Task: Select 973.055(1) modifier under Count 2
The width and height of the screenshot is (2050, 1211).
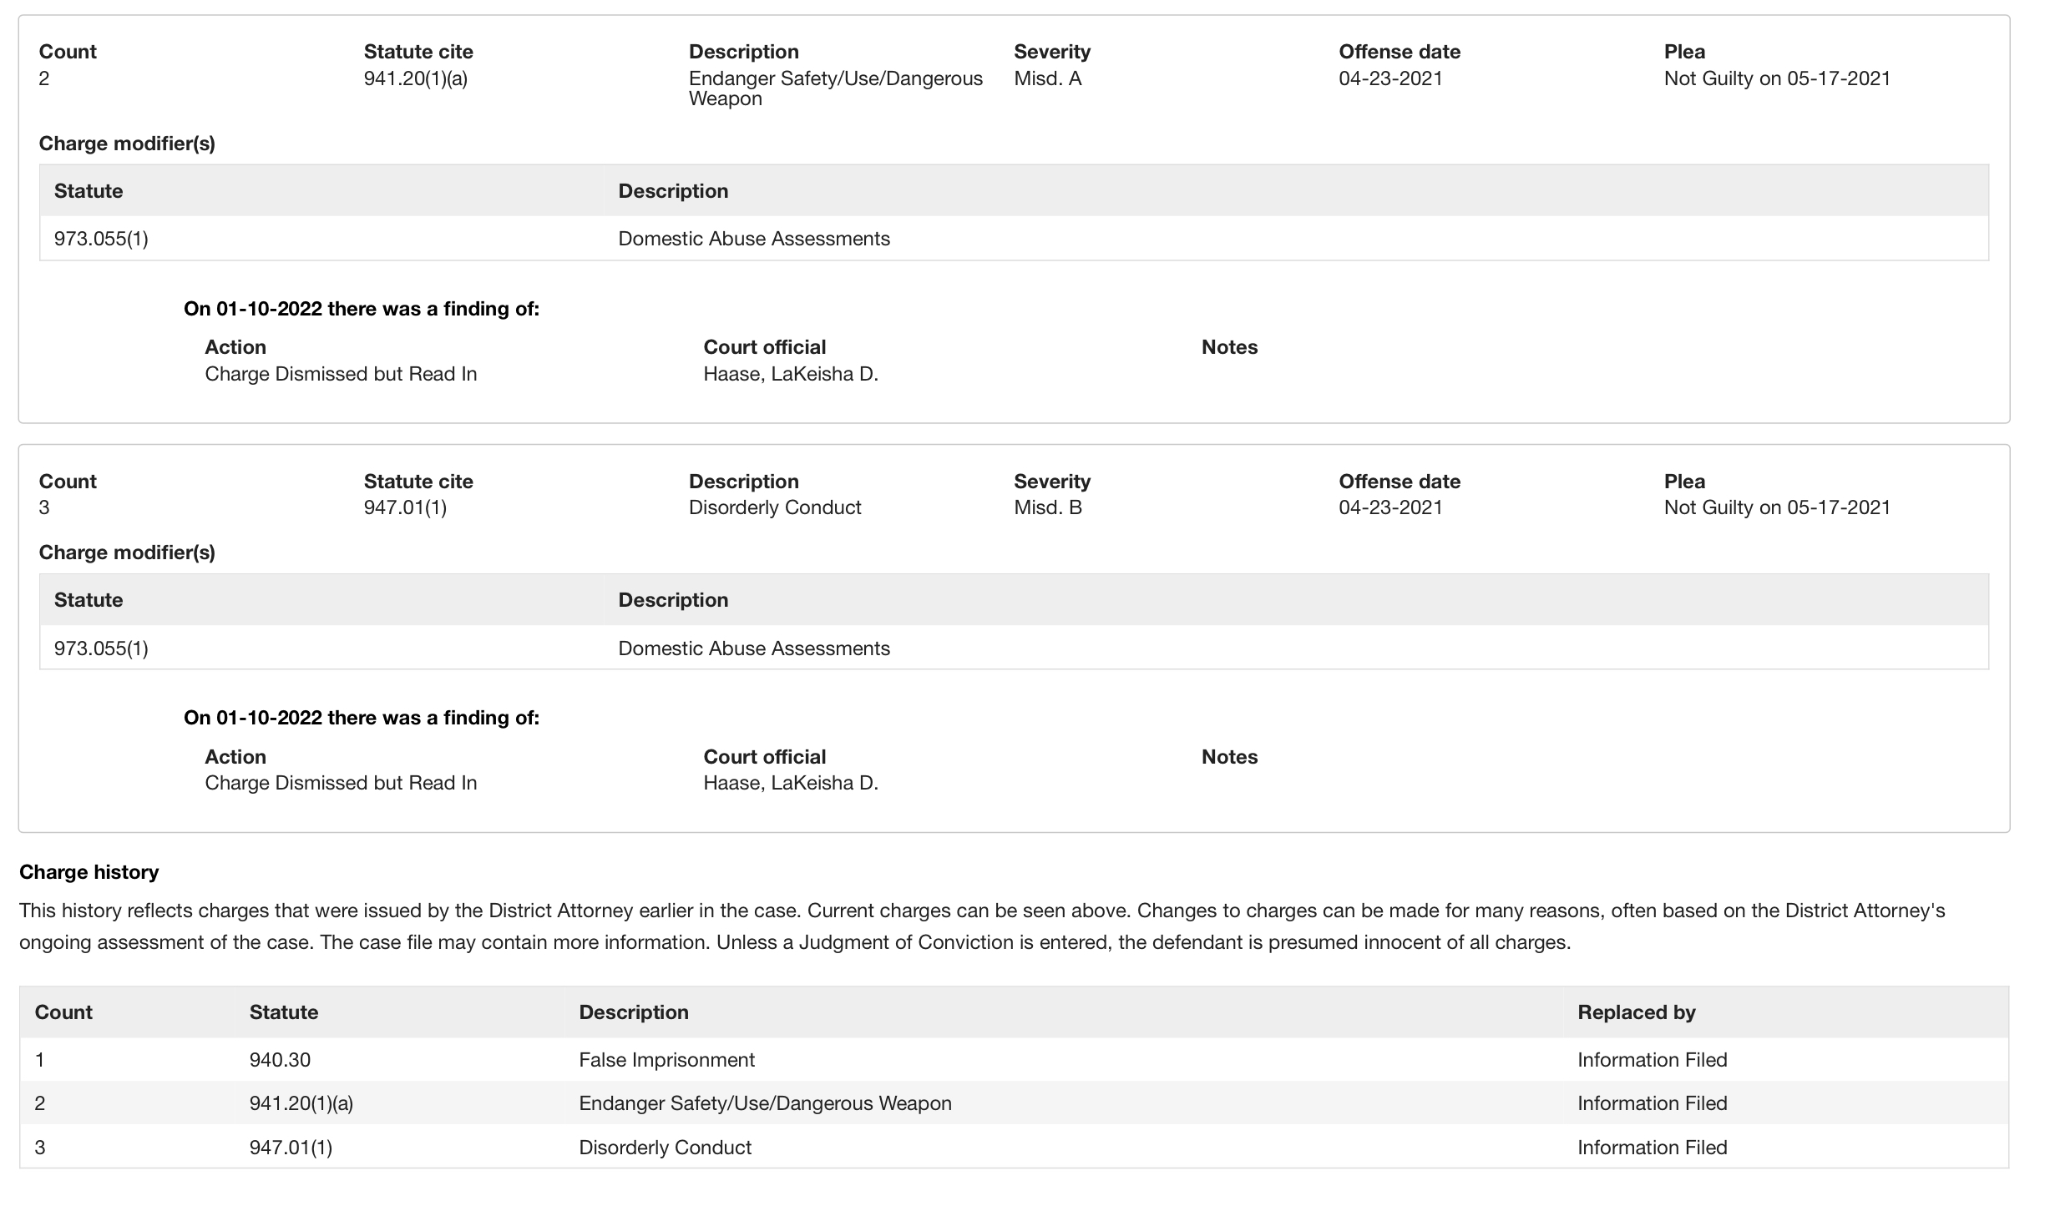Action: [101, 239]
